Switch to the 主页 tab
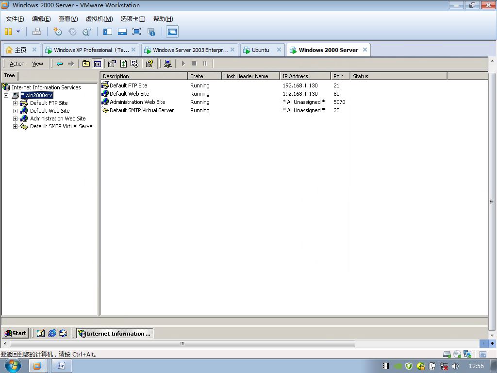 coord(21,50)
